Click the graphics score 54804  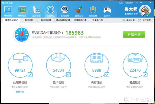pos(59,70)
